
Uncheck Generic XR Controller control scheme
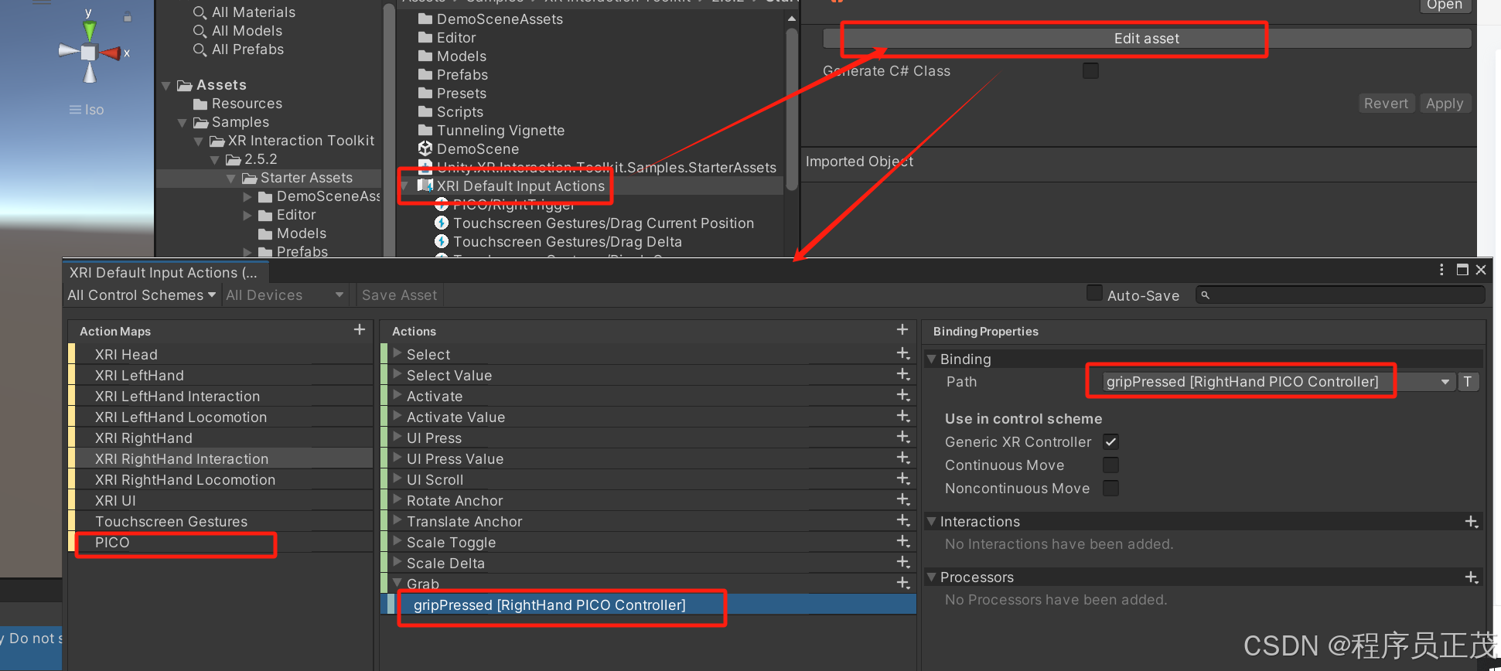[x=1110, y=442]
